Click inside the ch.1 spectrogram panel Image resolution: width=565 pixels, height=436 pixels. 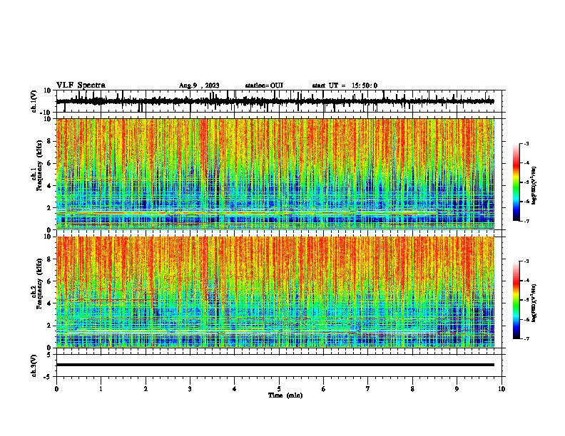(275, 174)
